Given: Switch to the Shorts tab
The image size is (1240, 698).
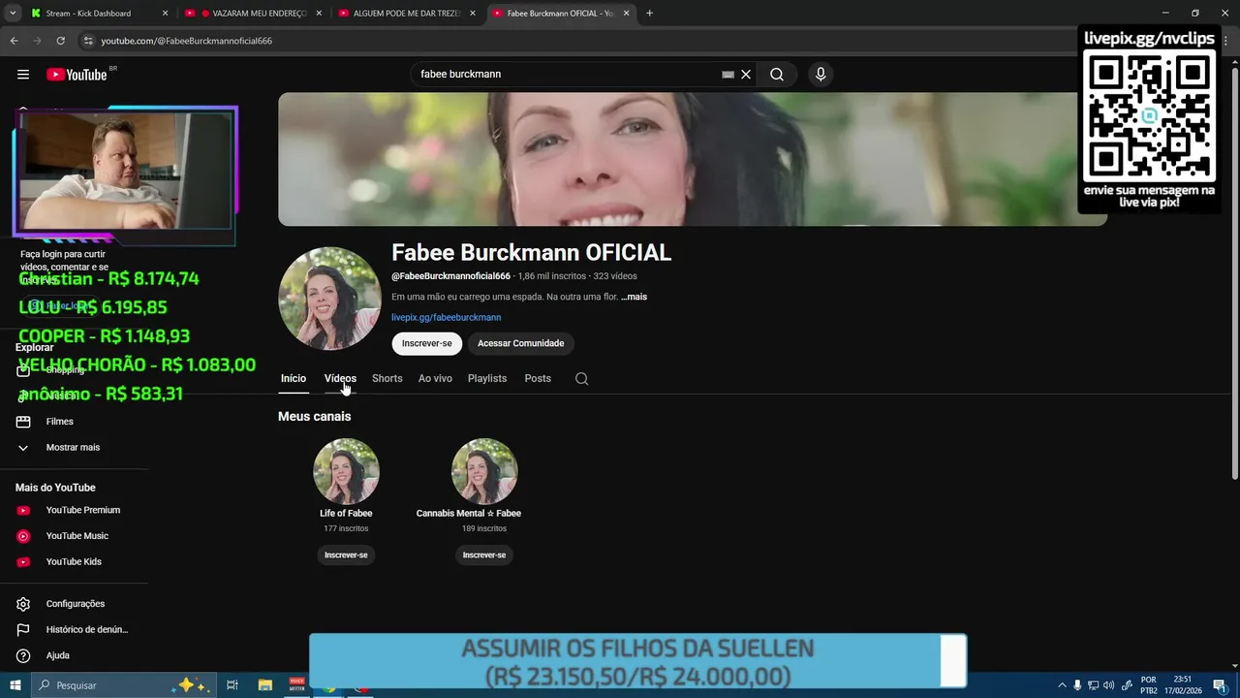Looking at the screenshot, I should coord(387,379).
